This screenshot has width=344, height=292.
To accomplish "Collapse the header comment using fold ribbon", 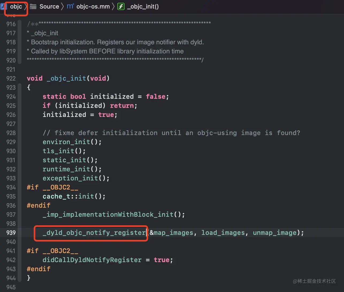I will [20, 42].
